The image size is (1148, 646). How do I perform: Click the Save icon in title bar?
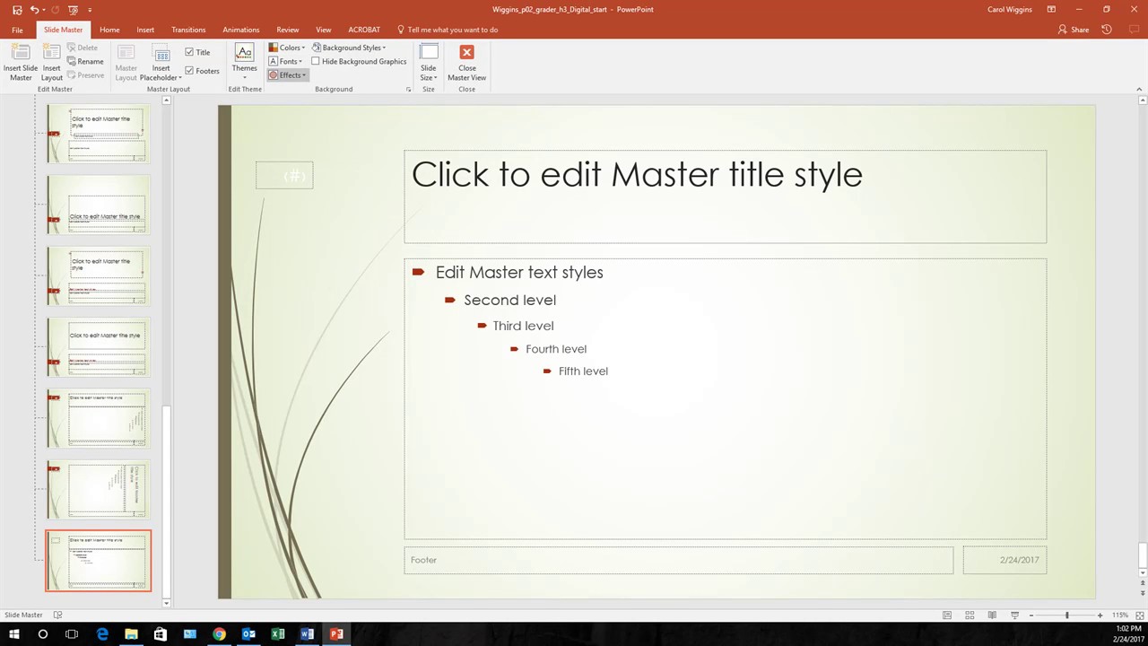[16, 10]
